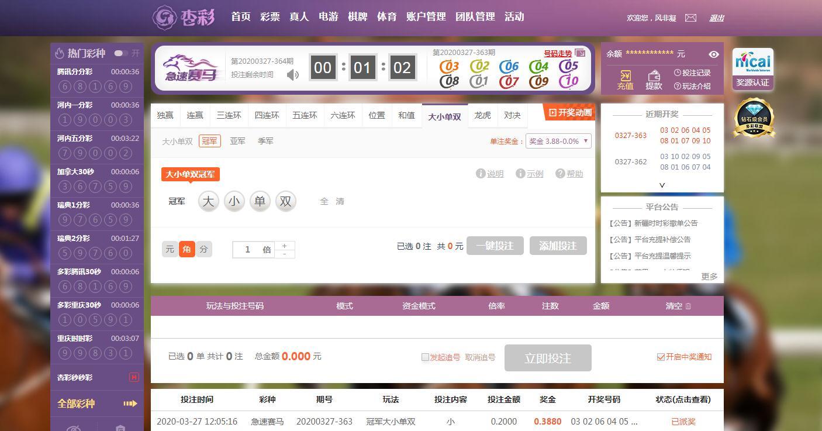Open the 奖金 3.88-0.0% dropdown
This screenshot has width=822, height=431.
click(x=558, y=141)
